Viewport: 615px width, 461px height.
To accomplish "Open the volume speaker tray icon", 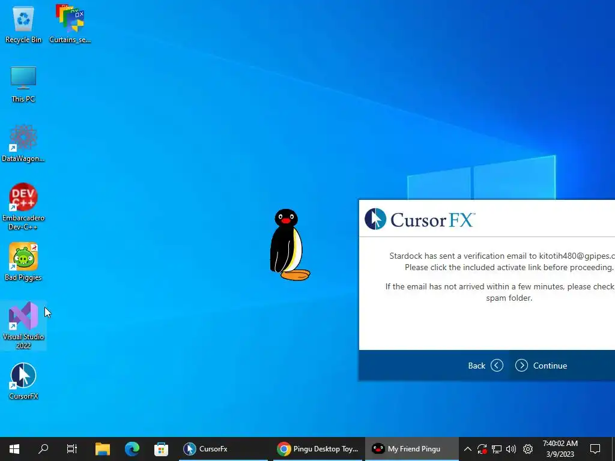I will (511, 449).
